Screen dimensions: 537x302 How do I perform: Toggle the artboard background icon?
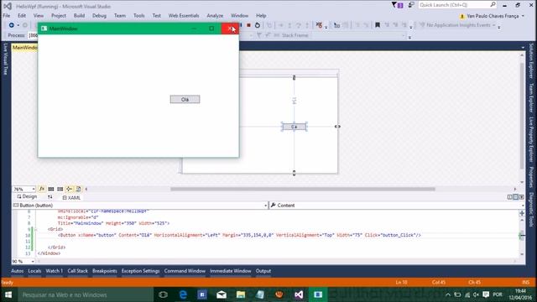(78, 189)
